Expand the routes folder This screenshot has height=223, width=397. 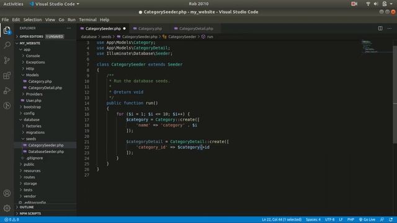pyautogui.click(x=29, y=177)
